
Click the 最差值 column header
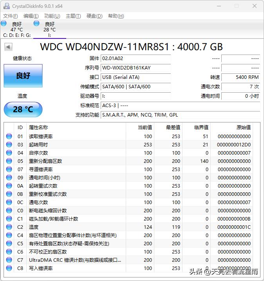tap(168, 128)
